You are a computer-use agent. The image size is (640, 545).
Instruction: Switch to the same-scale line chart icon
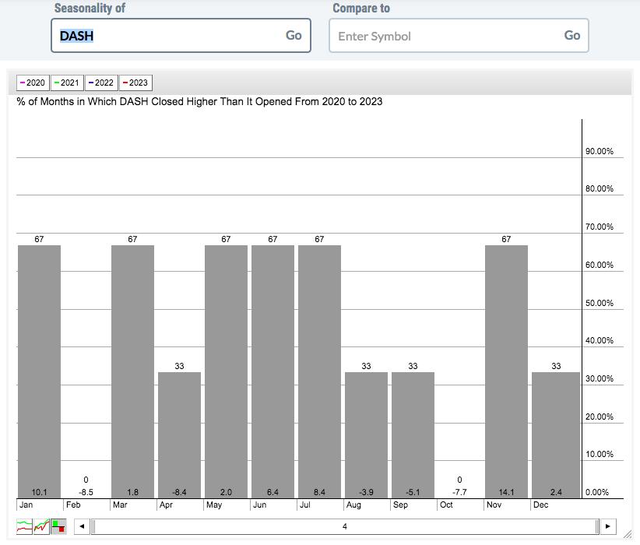(x=42, y=527)
